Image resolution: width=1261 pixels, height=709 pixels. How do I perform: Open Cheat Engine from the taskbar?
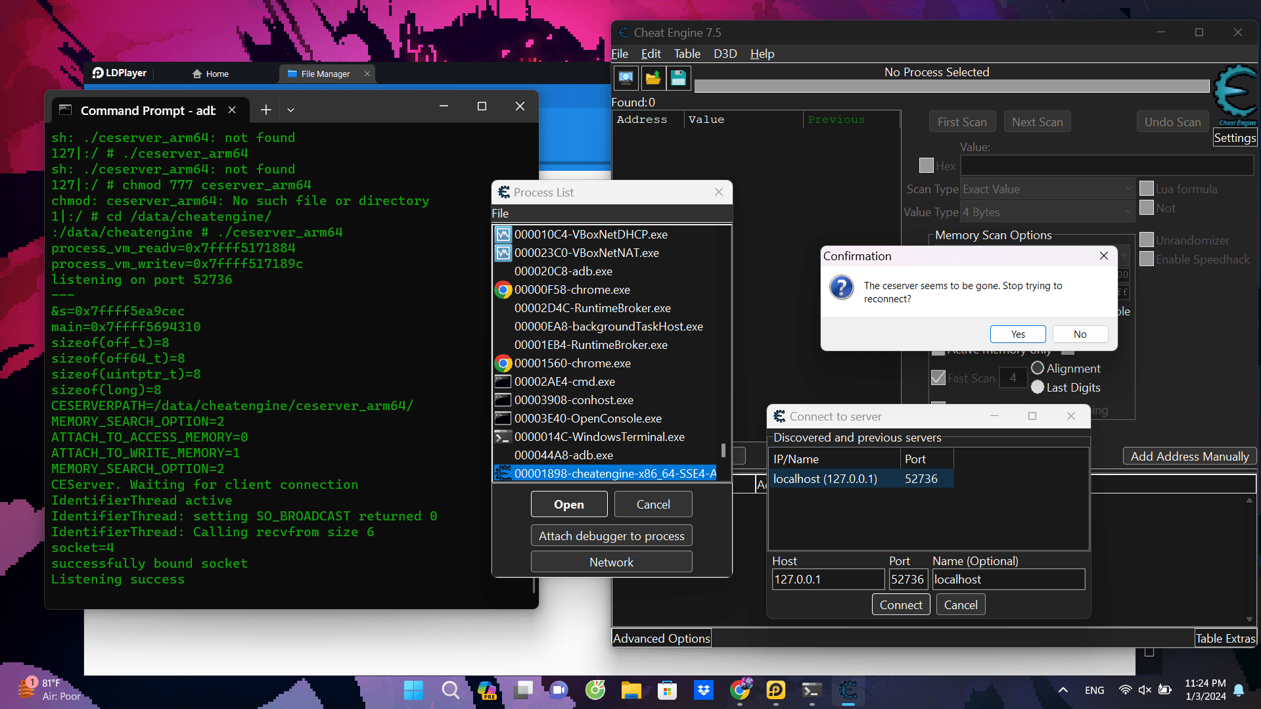coord(848,691)
